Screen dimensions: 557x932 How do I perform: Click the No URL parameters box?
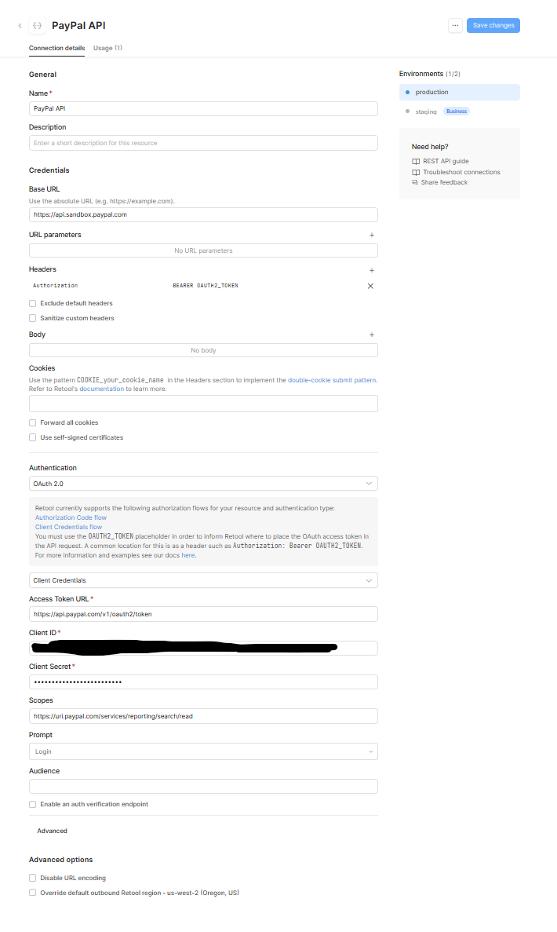click(x=203, y=250)
